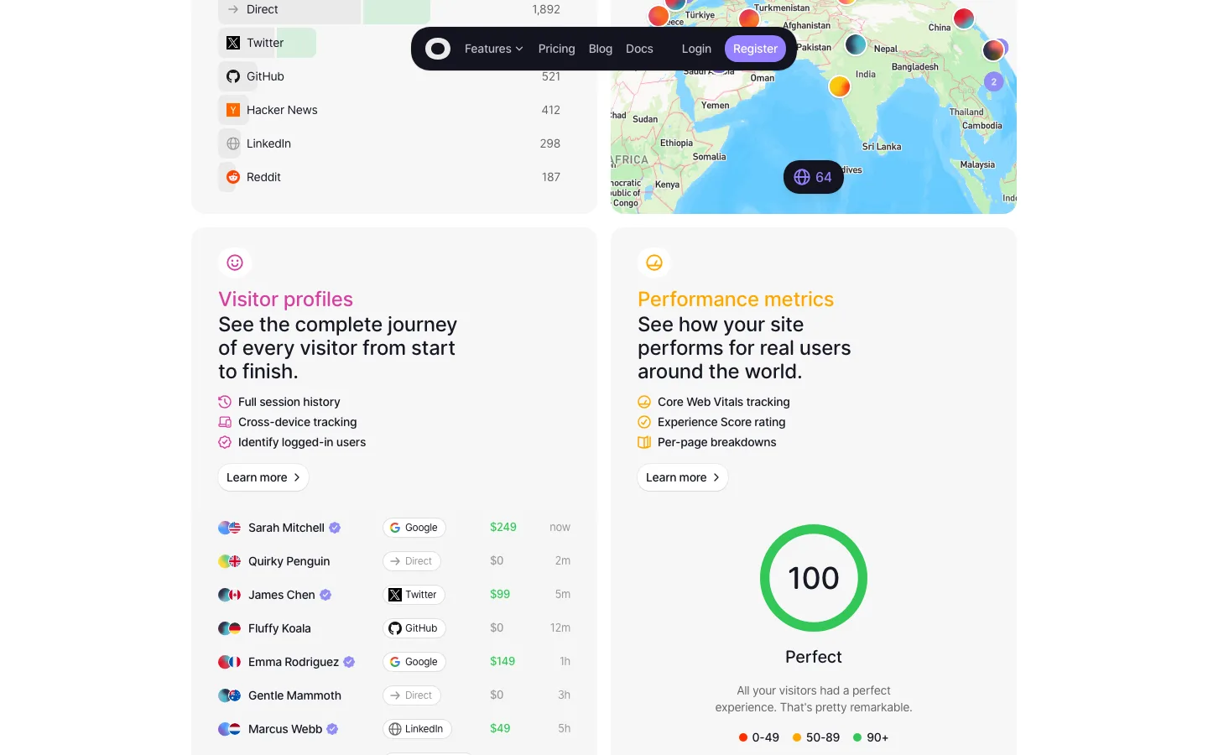Screen dimensions: 1208x755
Task: Click the 100 Perfect score circle
Action: pyautogui.click(x=814, y=578)
